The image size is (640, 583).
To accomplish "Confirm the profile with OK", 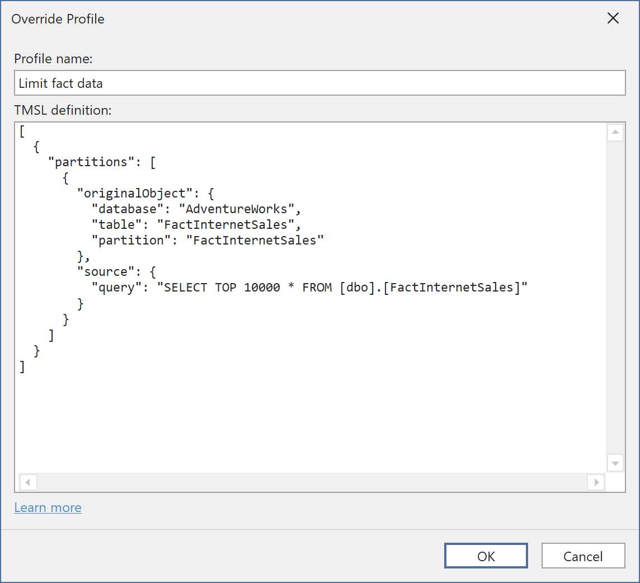I will point(486,556).
